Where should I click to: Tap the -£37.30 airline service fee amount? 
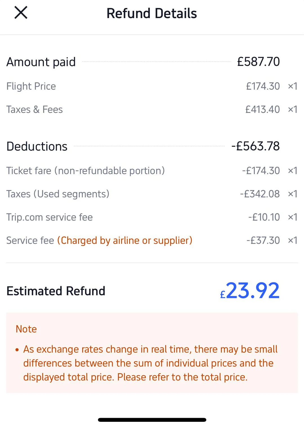click(263, 240)
